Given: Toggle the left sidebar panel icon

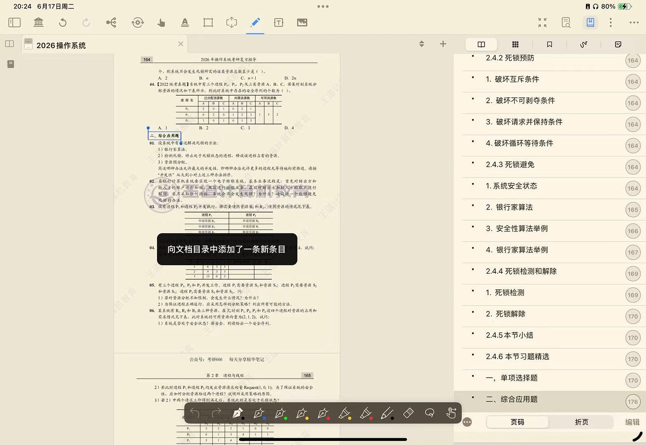Looking at the screenshot, I should coord(14,22).
